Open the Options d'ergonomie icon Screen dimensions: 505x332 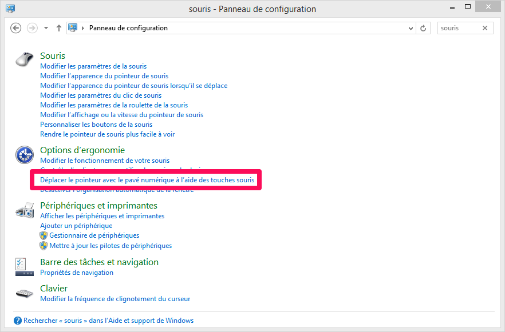[x=25, y=154]
